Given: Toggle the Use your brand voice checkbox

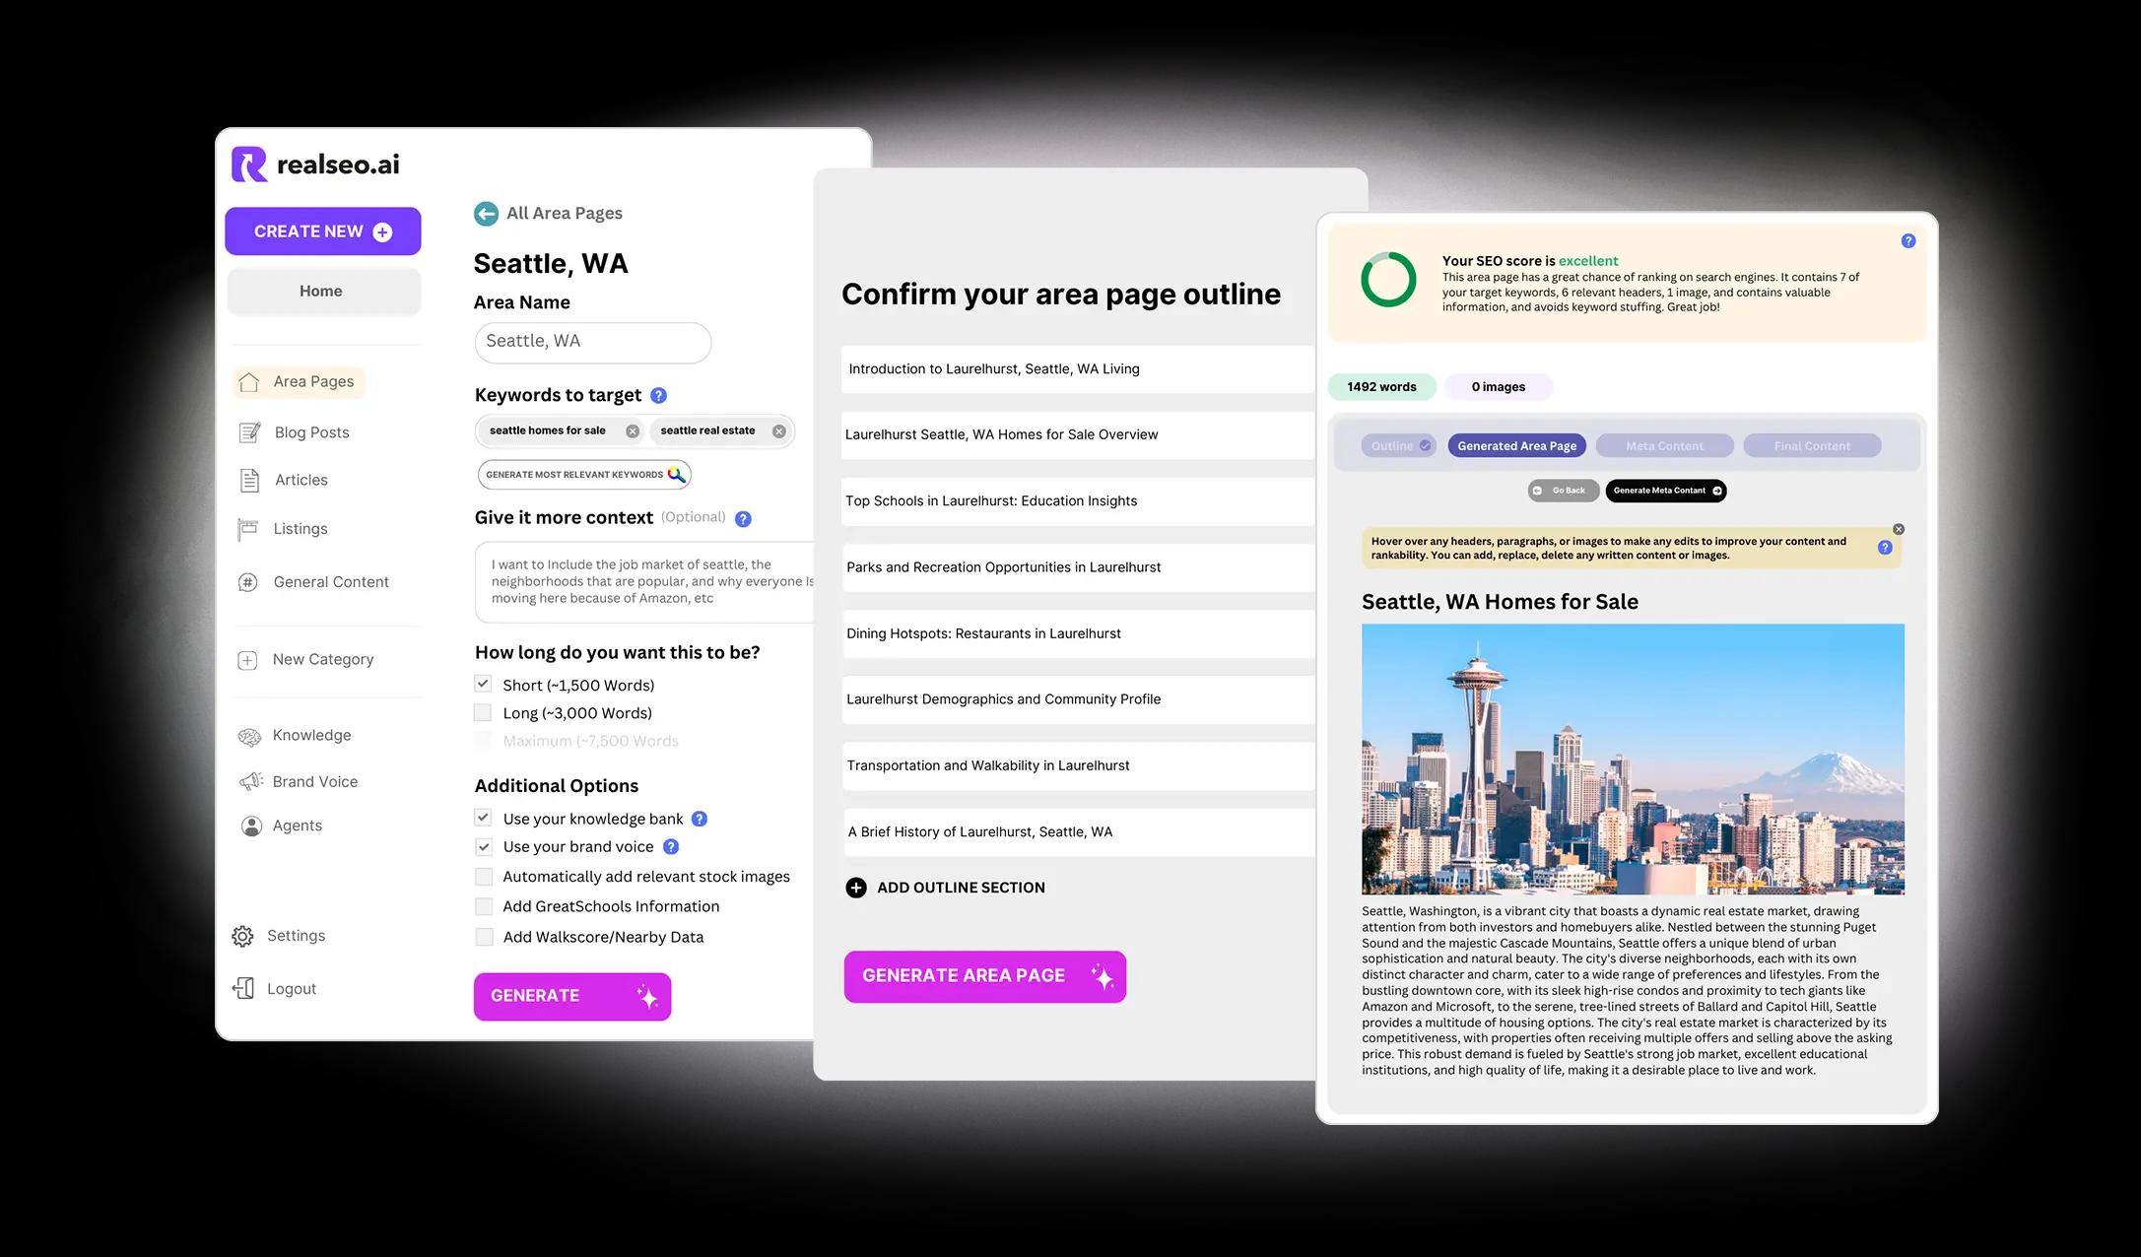Looking at the screenshot, I should (482, 845).
